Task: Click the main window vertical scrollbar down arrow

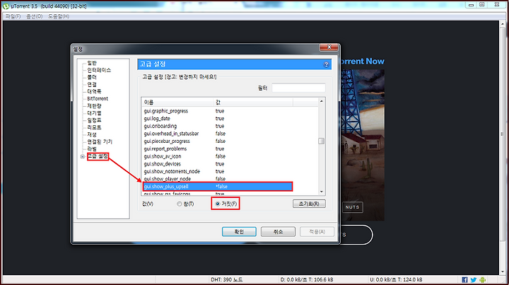Action: [503, 272]
